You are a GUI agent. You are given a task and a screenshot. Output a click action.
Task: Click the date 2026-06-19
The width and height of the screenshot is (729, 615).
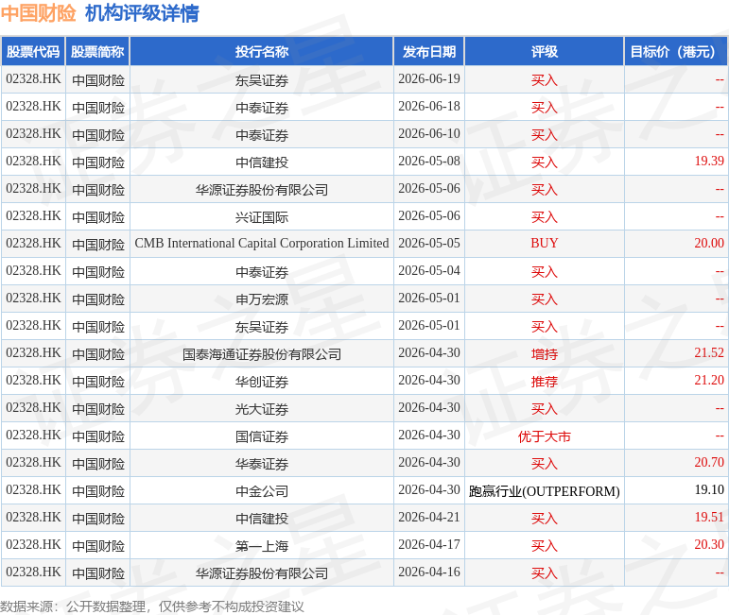[428, 79]
